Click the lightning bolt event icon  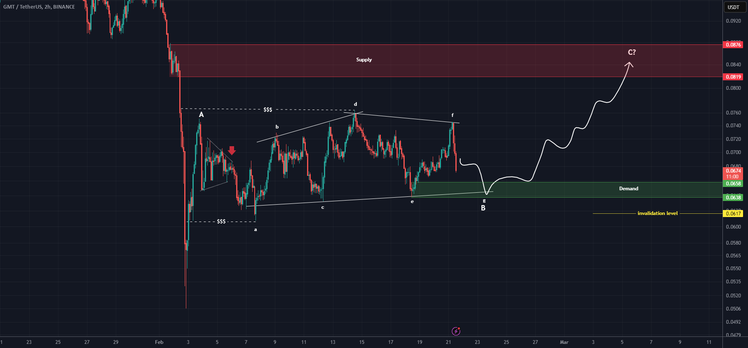(x=456, y=331)
